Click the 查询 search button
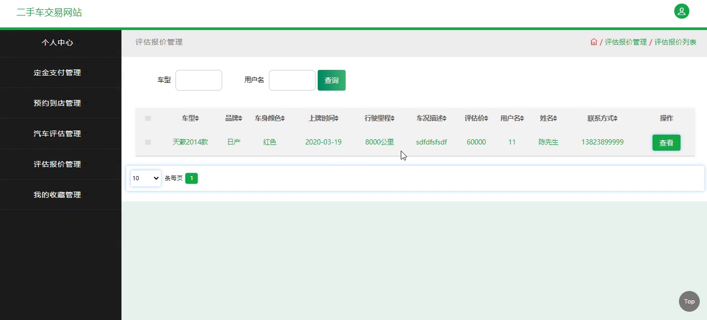The height and width of the screenshot is (320, 707). click(332, 80)
